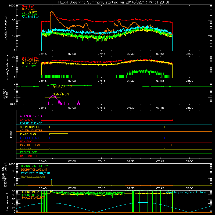The image size is (215, 215).
Task: Select the 50-100 keV legend label
Action: pos(30,17)
